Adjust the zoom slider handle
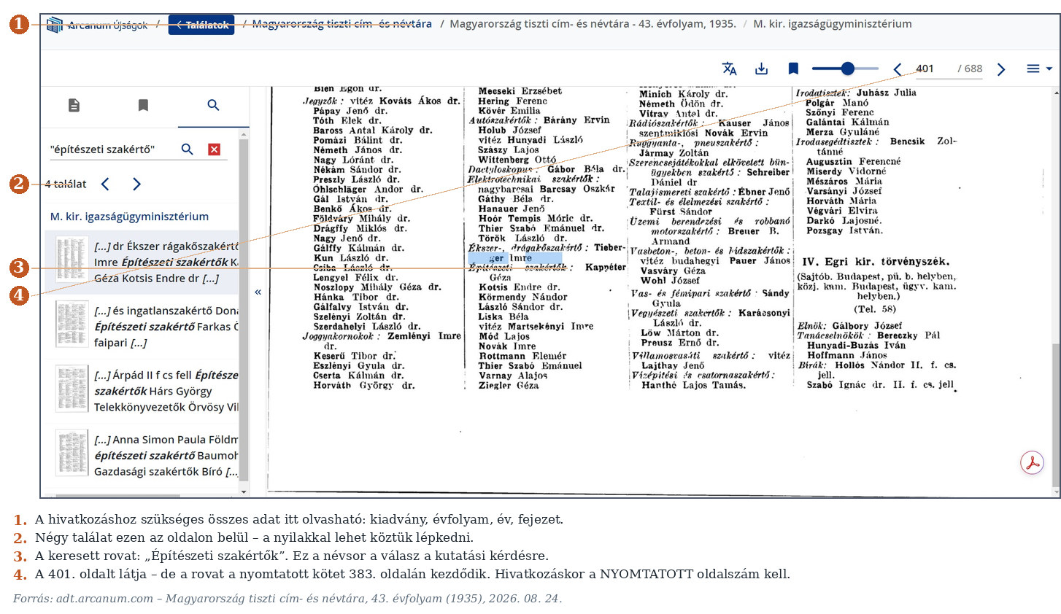 (847, 69)
